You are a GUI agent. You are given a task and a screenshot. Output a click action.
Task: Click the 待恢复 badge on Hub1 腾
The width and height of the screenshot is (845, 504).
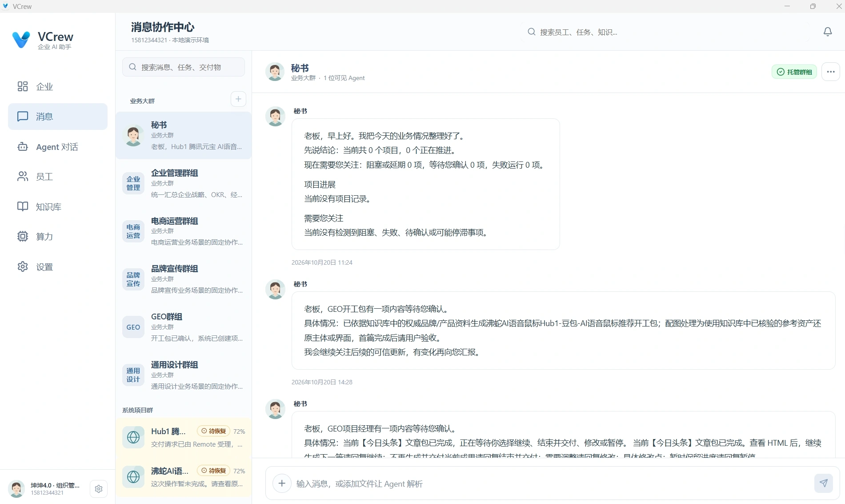click(x=213, y=431)
